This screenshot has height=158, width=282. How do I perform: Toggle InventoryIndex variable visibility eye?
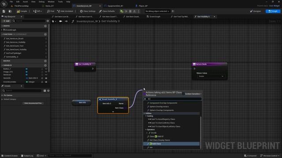[x=46, y=82]
